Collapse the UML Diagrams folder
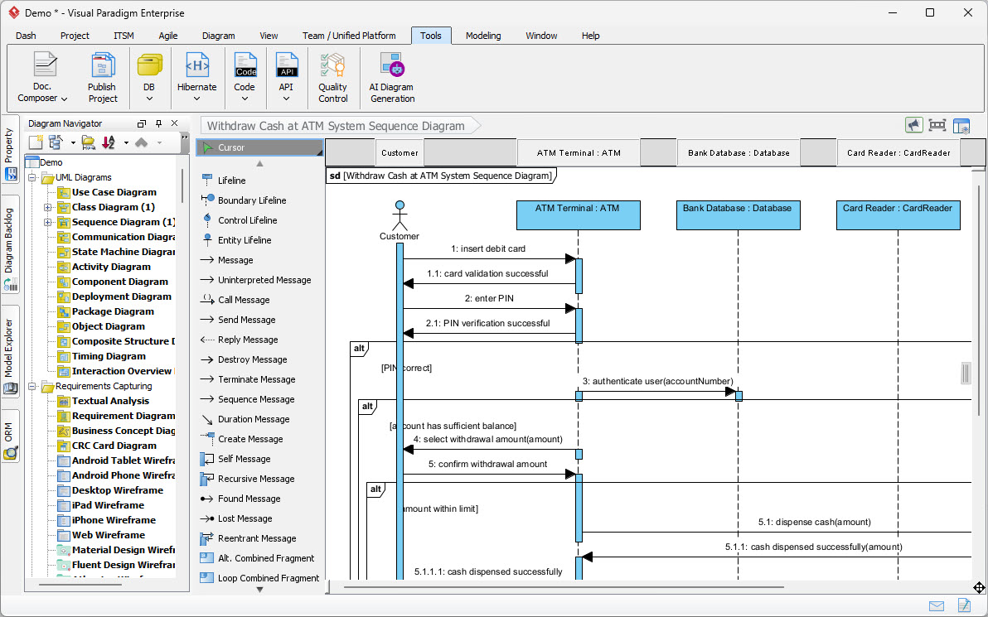This screenshot has width=988, height=617. [31, 177]
